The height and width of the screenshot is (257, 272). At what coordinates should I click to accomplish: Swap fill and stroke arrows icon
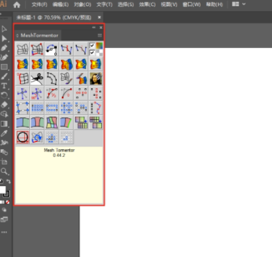pyautogui.click(x=8, y=181)
